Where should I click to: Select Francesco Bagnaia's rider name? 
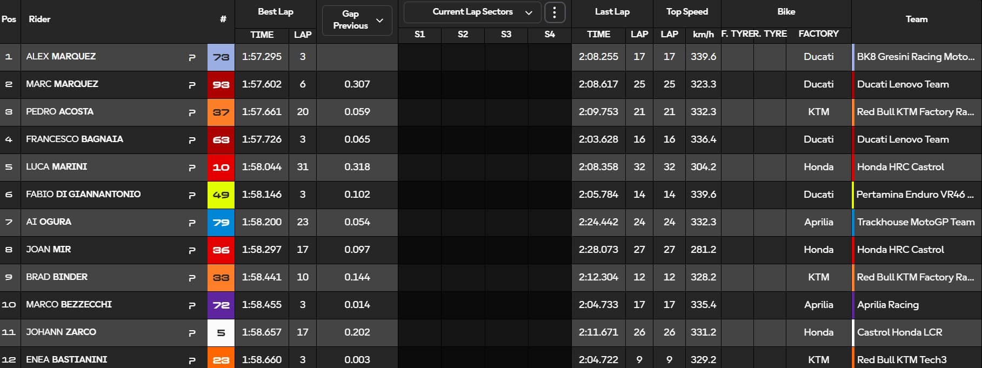pyautogui.click(x=75, y=139)
